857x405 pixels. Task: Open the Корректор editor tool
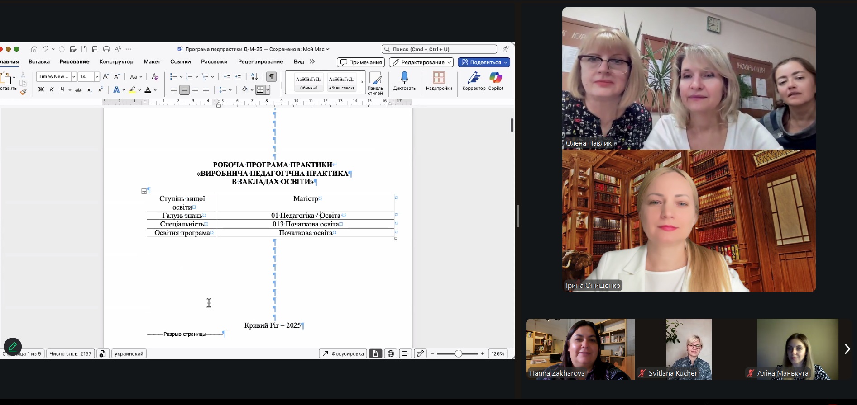coord(474,78)
